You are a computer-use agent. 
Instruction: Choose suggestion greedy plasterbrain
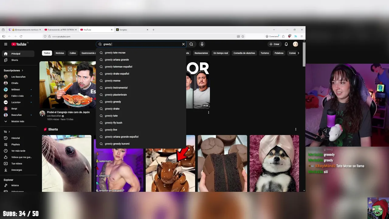(x=141, y=95)
